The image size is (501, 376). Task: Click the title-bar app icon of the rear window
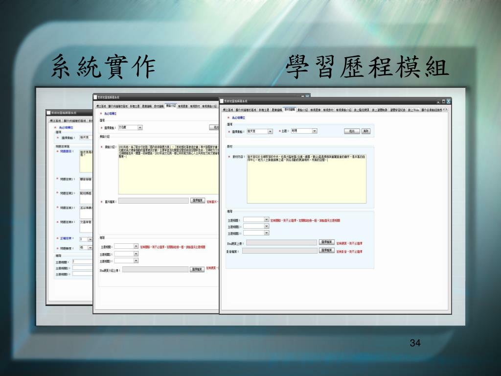click(x=49, y=113)
